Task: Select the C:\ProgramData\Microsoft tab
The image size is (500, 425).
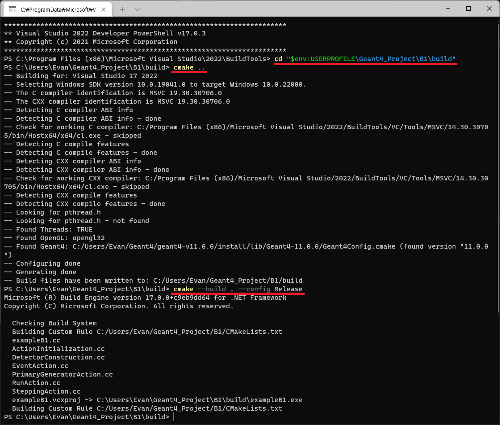Action: pos(57,9)
